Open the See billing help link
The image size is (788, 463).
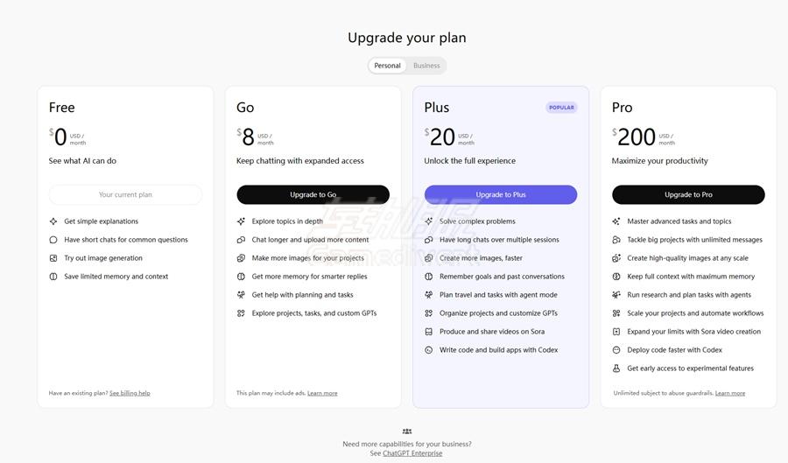[130, 393]
